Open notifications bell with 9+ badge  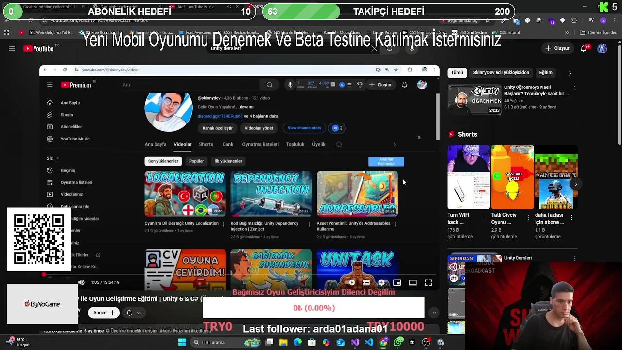(585, 48)
